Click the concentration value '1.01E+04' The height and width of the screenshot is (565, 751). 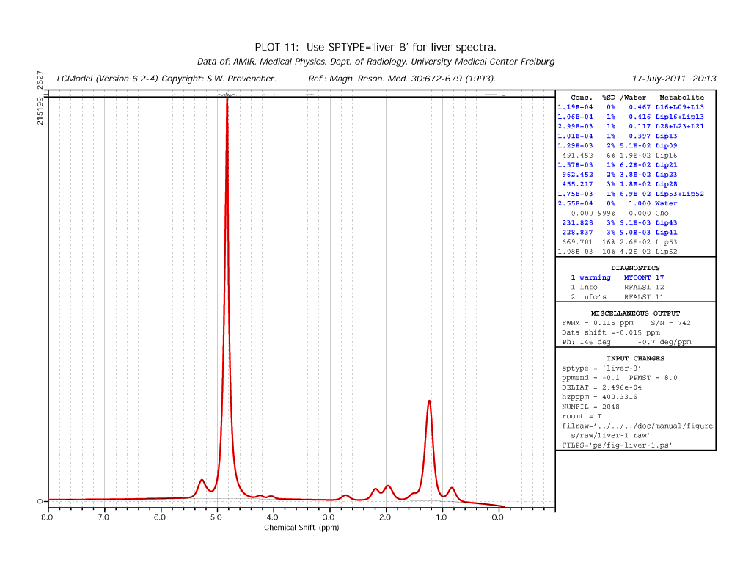tap(575, 136)
